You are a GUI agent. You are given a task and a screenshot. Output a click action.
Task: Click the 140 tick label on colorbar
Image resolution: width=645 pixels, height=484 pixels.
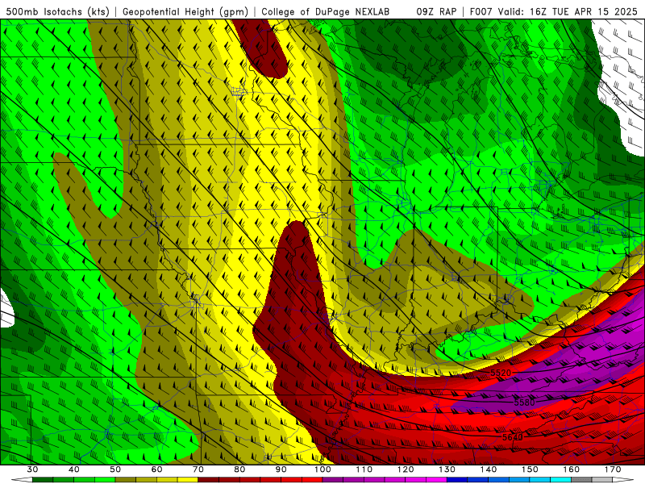coord(489,469)
